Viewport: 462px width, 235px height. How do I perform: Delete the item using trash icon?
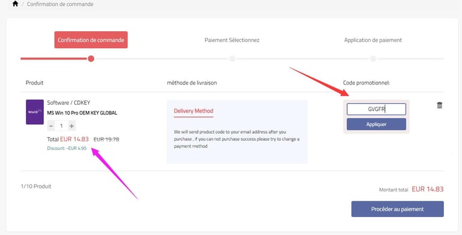click(x=439, y=105)
